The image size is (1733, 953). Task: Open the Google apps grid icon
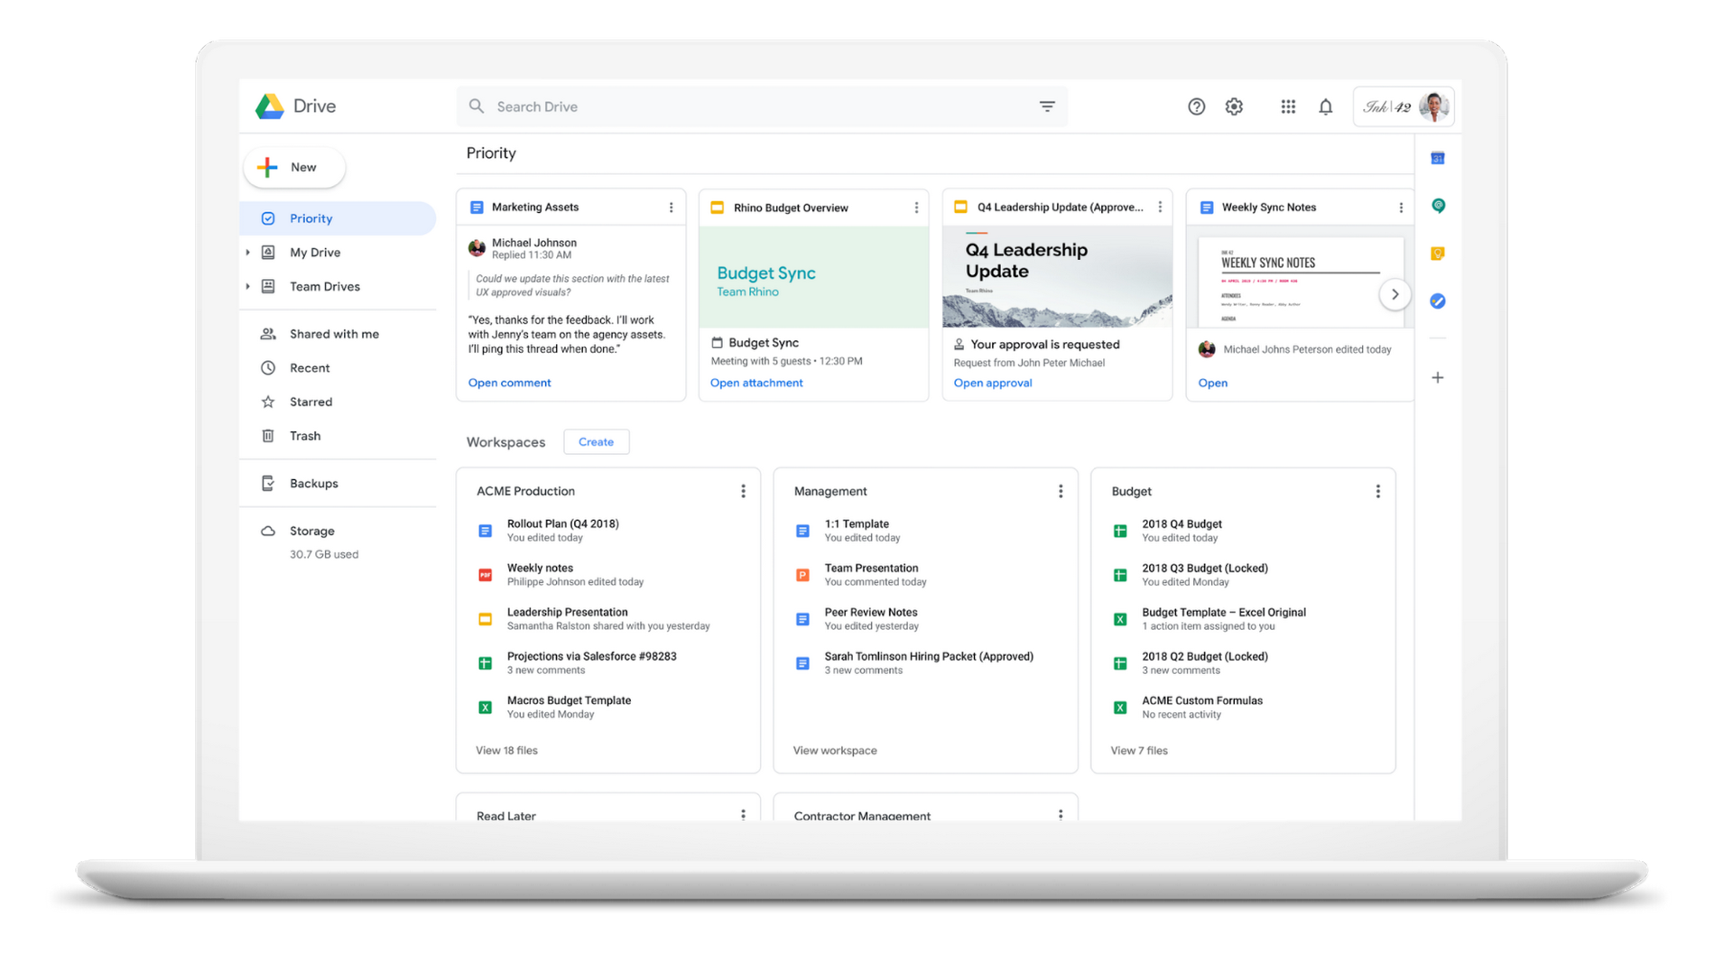1288,106
